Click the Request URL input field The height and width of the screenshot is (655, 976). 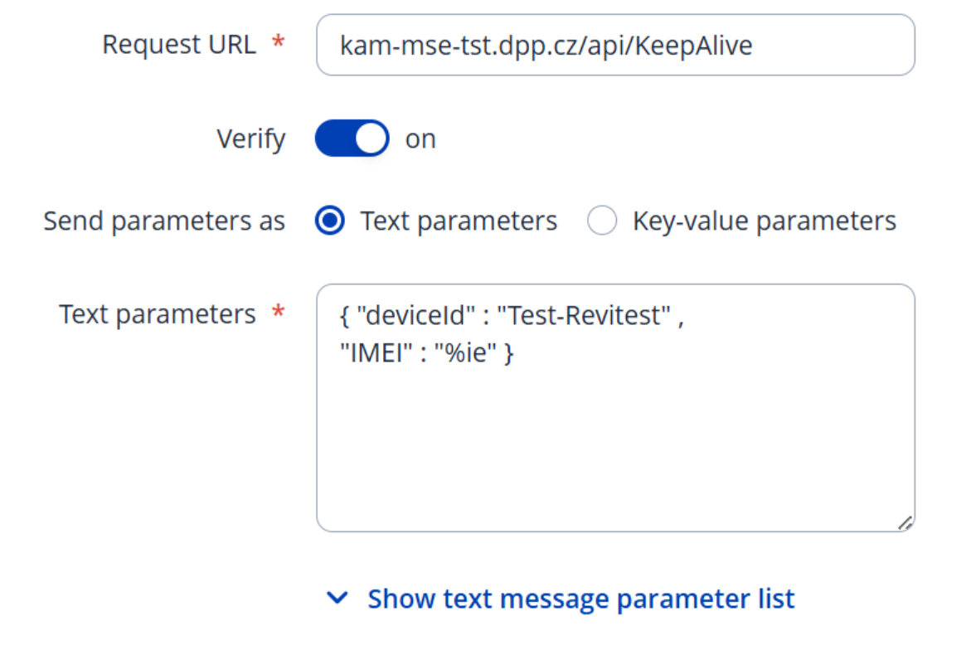click(x=614, y=45)
